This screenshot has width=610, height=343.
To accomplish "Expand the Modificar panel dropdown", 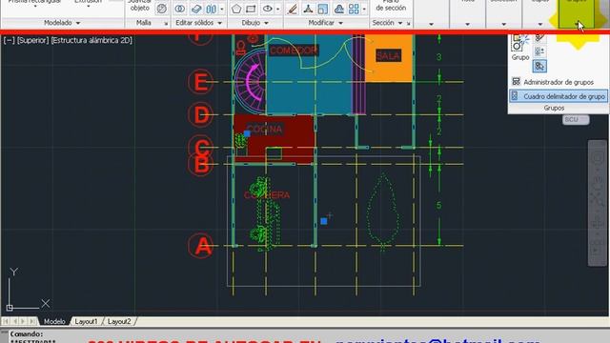I will 341,23.
